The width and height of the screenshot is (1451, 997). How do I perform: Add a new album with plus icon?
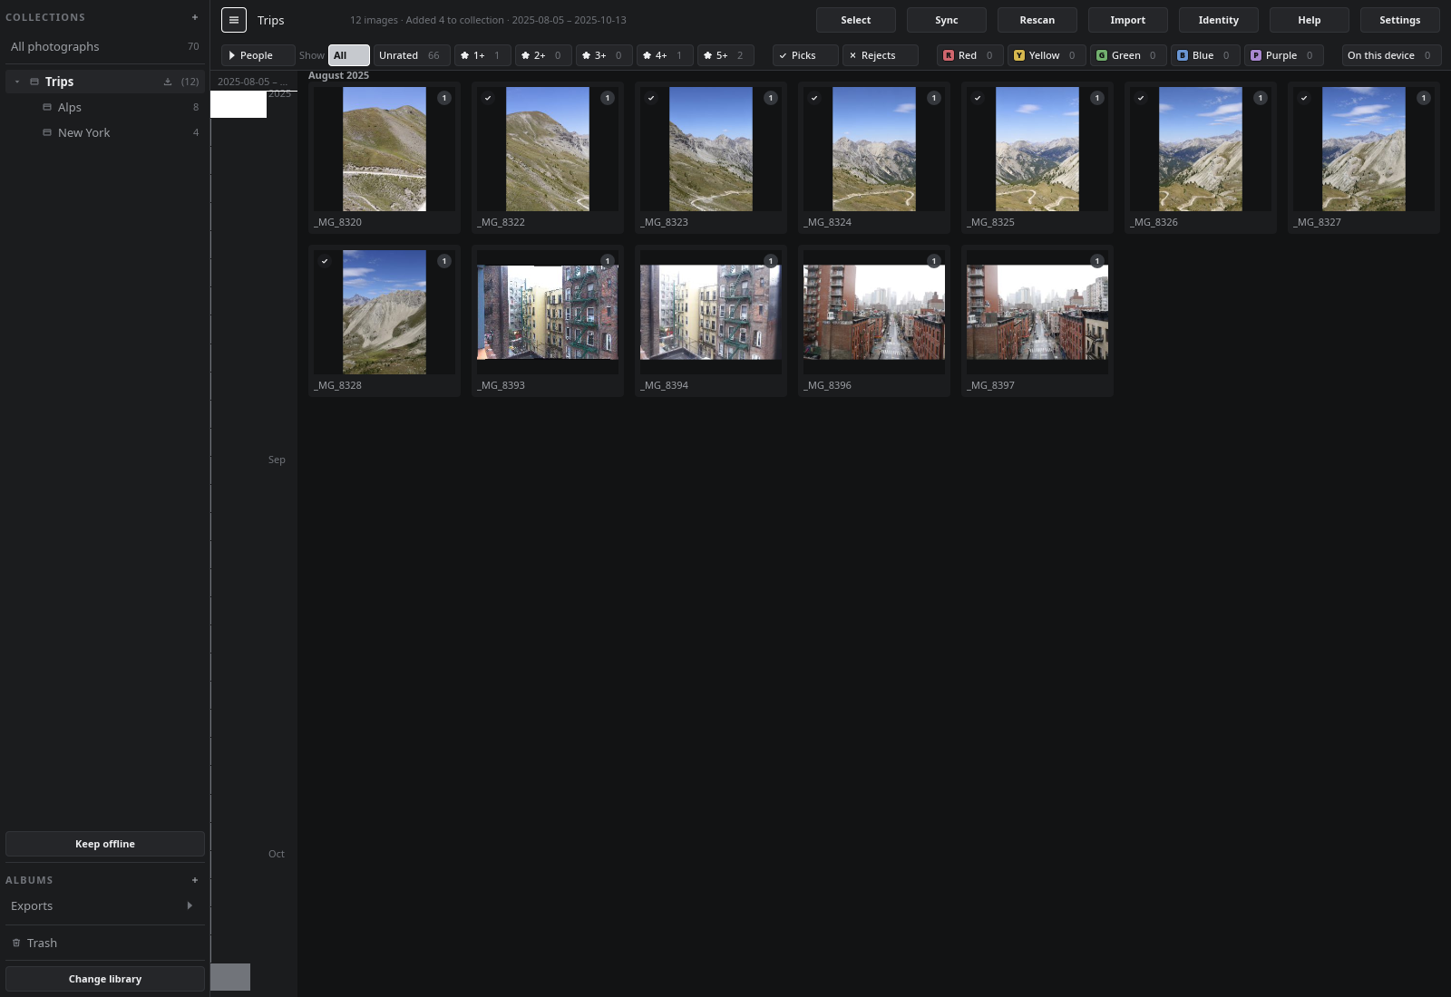[194, 880]
